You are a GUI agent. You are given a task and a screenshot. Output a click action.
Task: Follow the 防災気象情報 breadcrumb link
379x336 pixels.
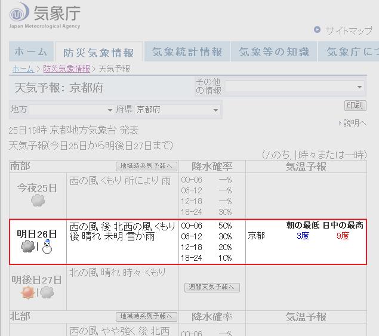[x=66, y=69]
